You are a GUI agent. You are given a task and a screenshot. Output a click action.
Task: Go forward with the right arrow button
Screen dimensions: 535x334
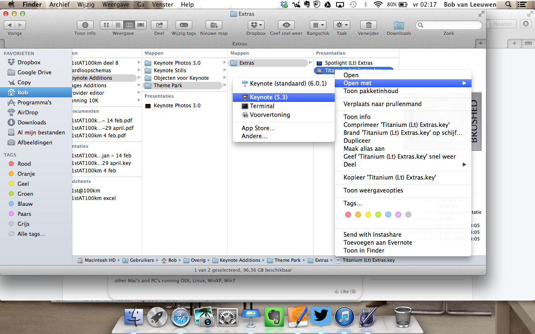pyautogui.click(x=20, y=25)
